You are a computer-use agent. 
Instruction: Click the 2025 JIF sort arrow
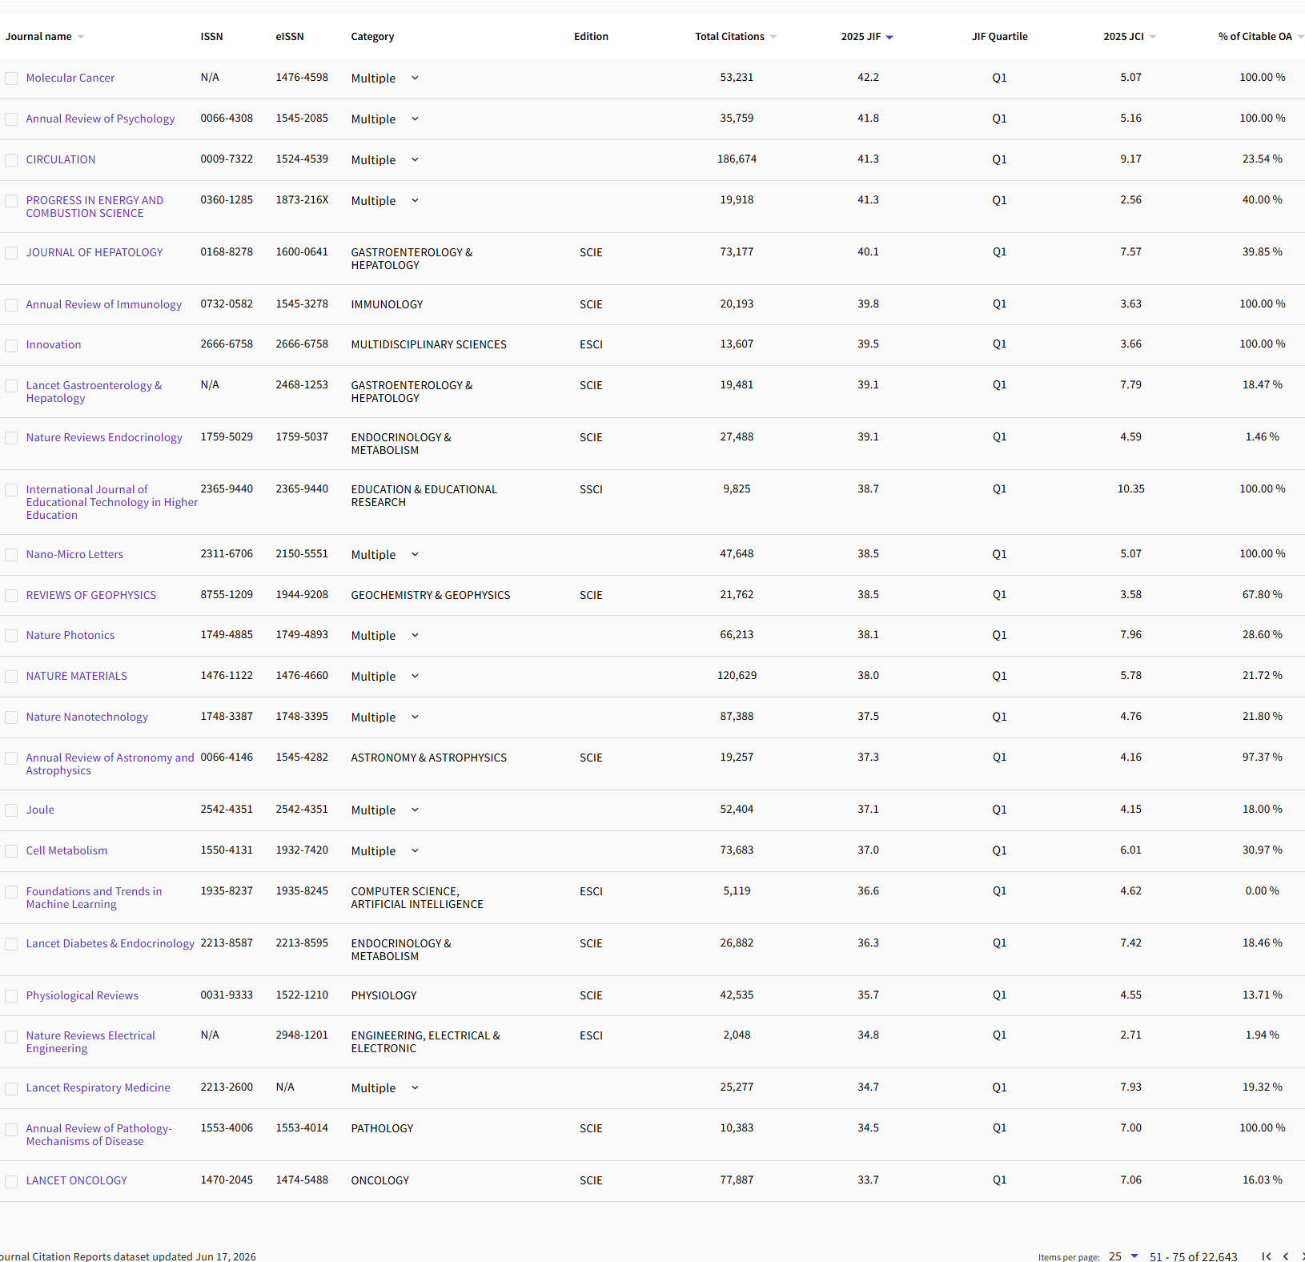pyautogui.click(x=889, y=37)
